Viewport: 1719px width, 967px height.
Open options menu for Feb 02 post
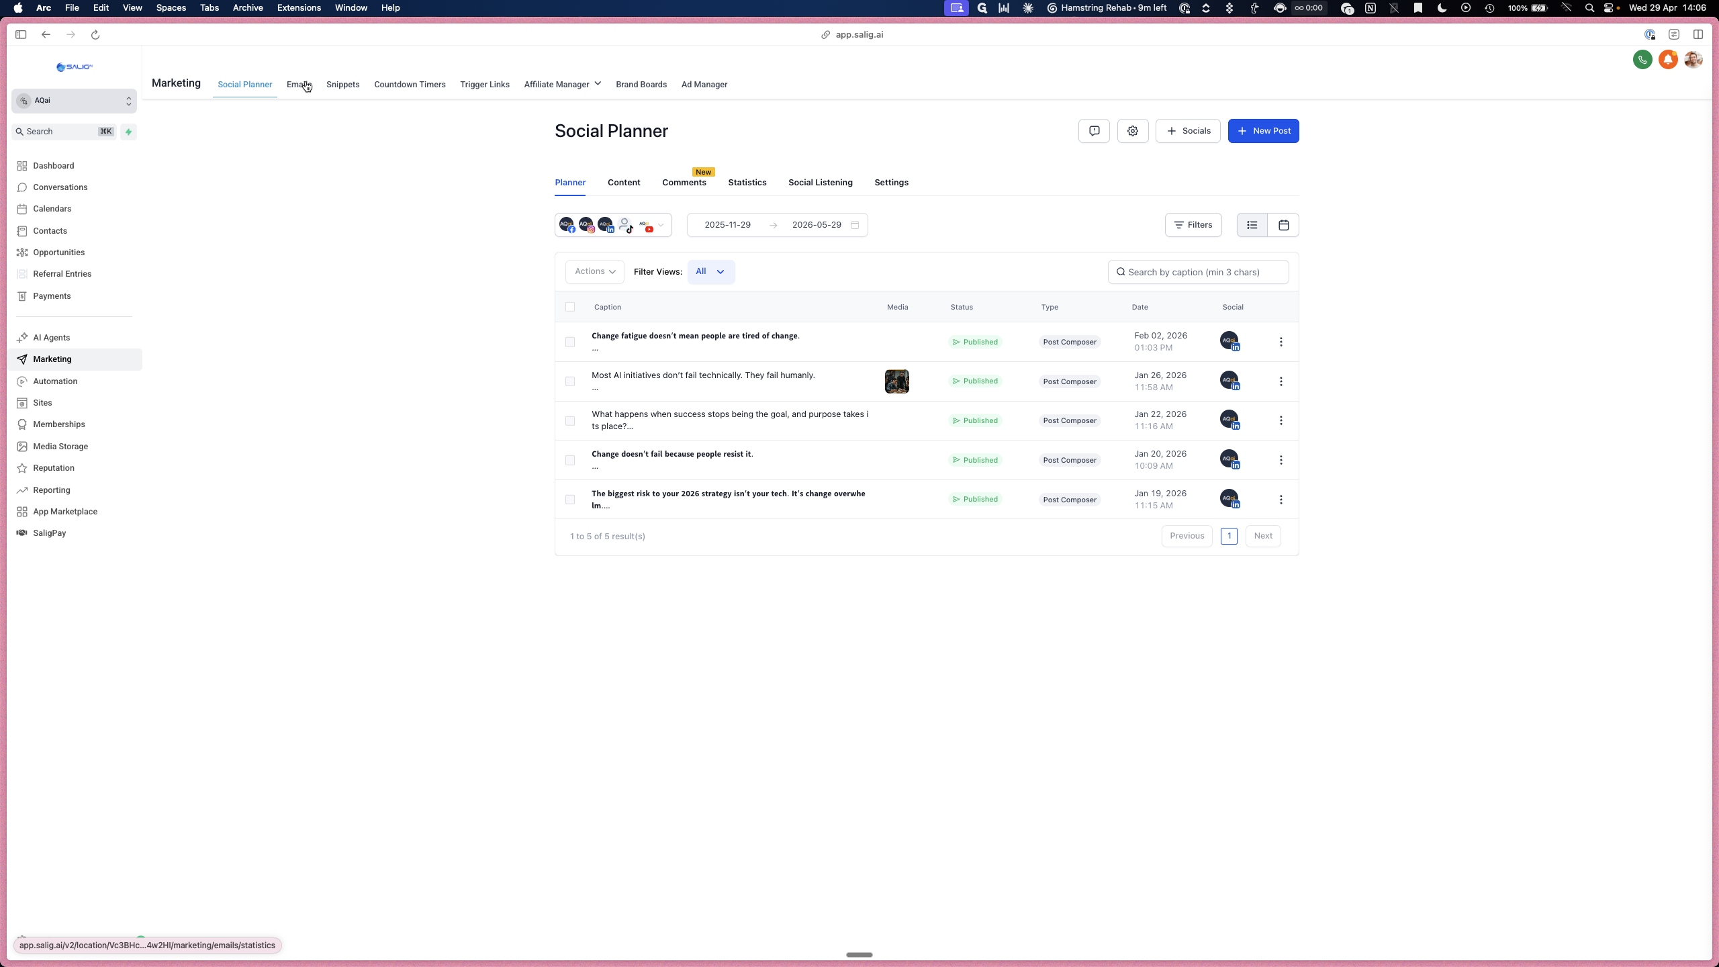1281,342
